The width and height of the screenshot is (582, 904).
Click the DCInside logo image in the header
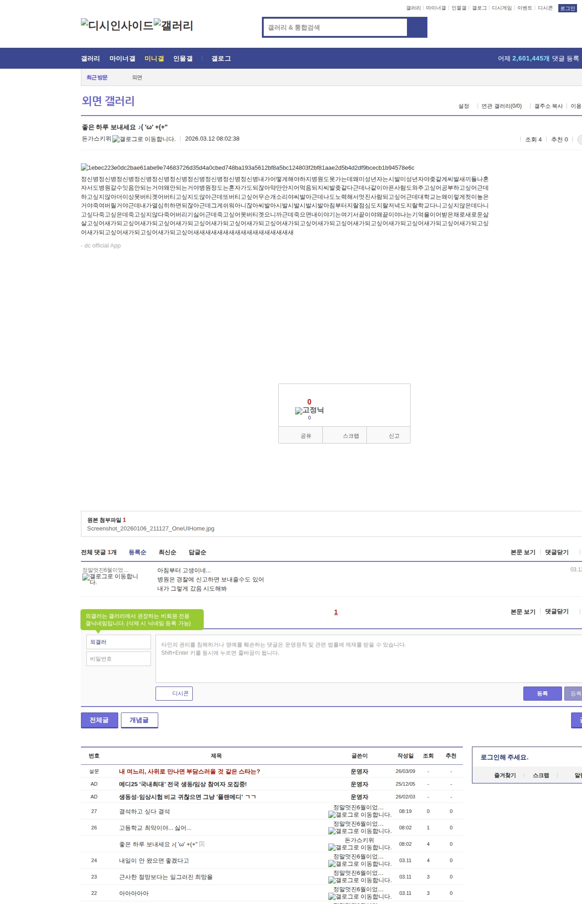tap(117, 25)
